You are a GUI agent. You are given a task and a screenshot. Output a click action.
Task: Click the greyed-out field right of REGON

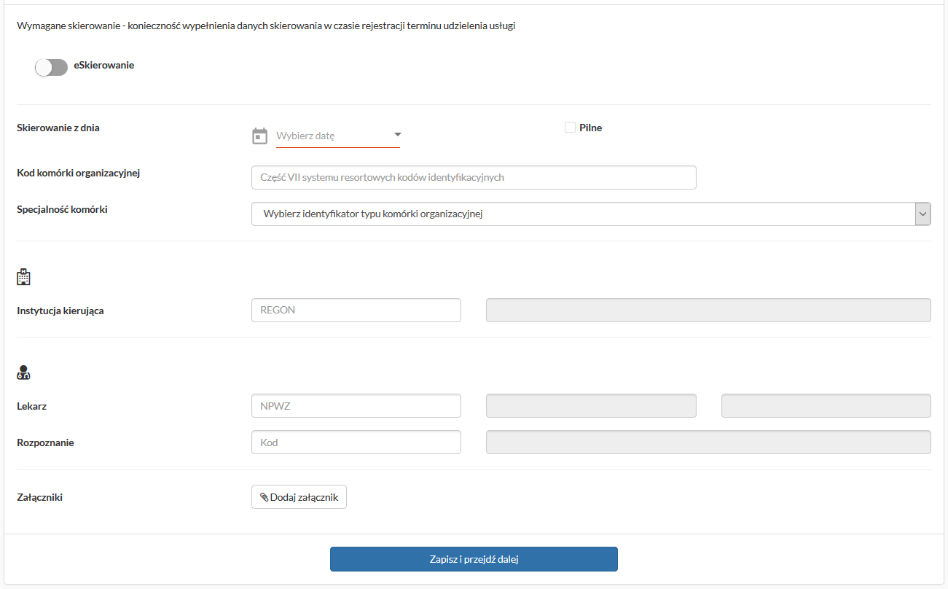[708, 310]
